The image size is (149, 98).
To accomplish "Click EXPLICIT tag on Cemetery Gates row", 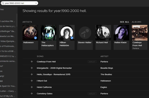I will pos(92,94).
